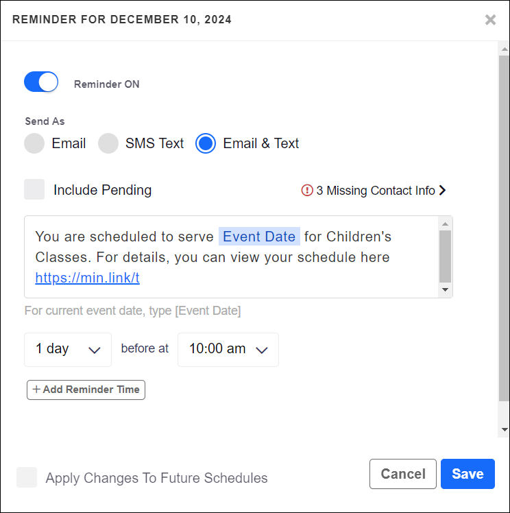Check Apply Changes To Future Schedules
The image size is (510, 513).
[x=27, y=477]
